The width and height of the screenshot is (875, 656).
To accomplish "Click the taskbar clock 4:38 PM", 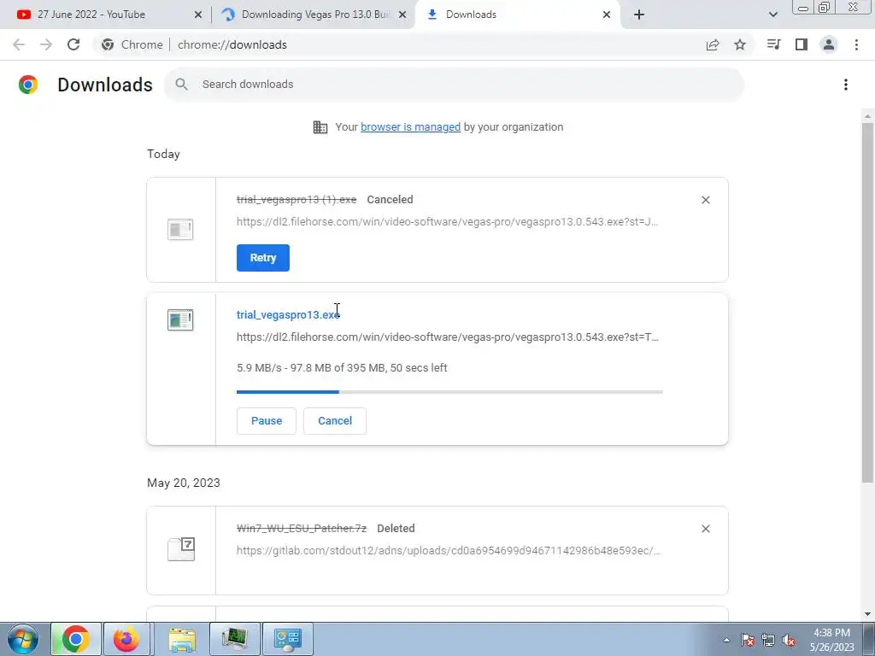I will pos(831,633).
